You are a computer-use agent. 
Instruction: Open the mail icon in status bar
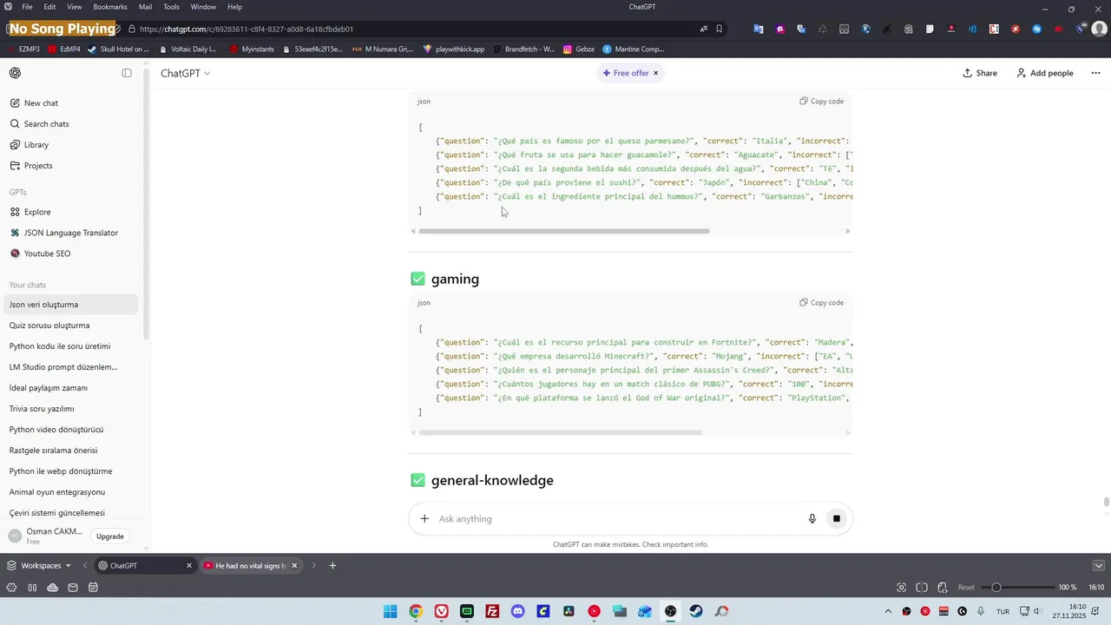73,588
